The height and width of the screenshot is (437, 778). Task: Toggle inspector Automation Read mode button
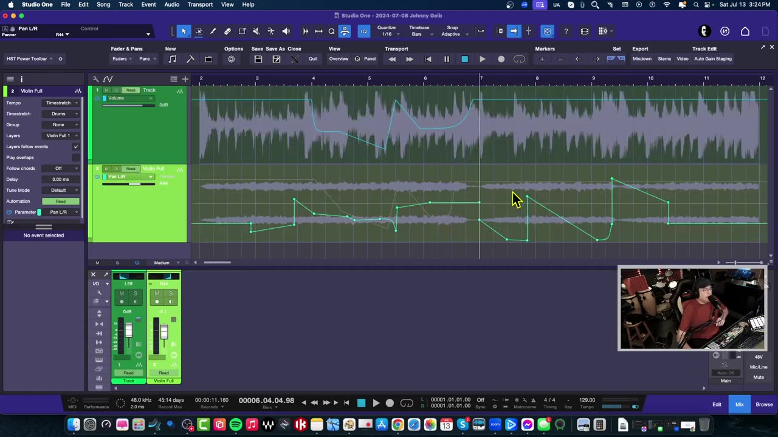click(61, 201)
